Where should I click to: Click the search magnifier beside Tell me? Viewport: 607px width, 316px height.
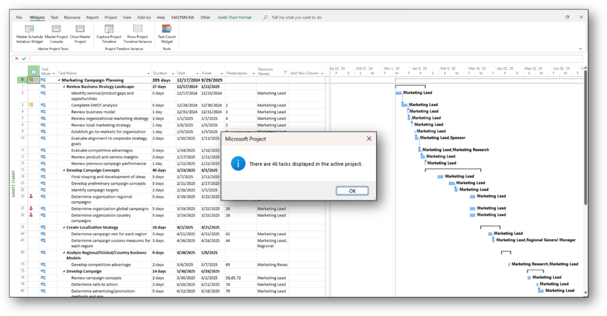pos(266,17)
